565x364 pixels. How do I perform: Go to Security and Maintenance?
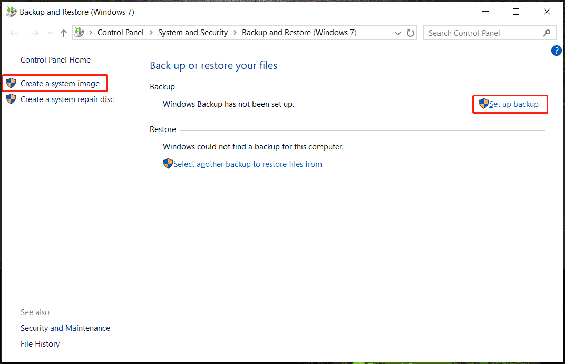pyautogui.click(x=65, y=328)
